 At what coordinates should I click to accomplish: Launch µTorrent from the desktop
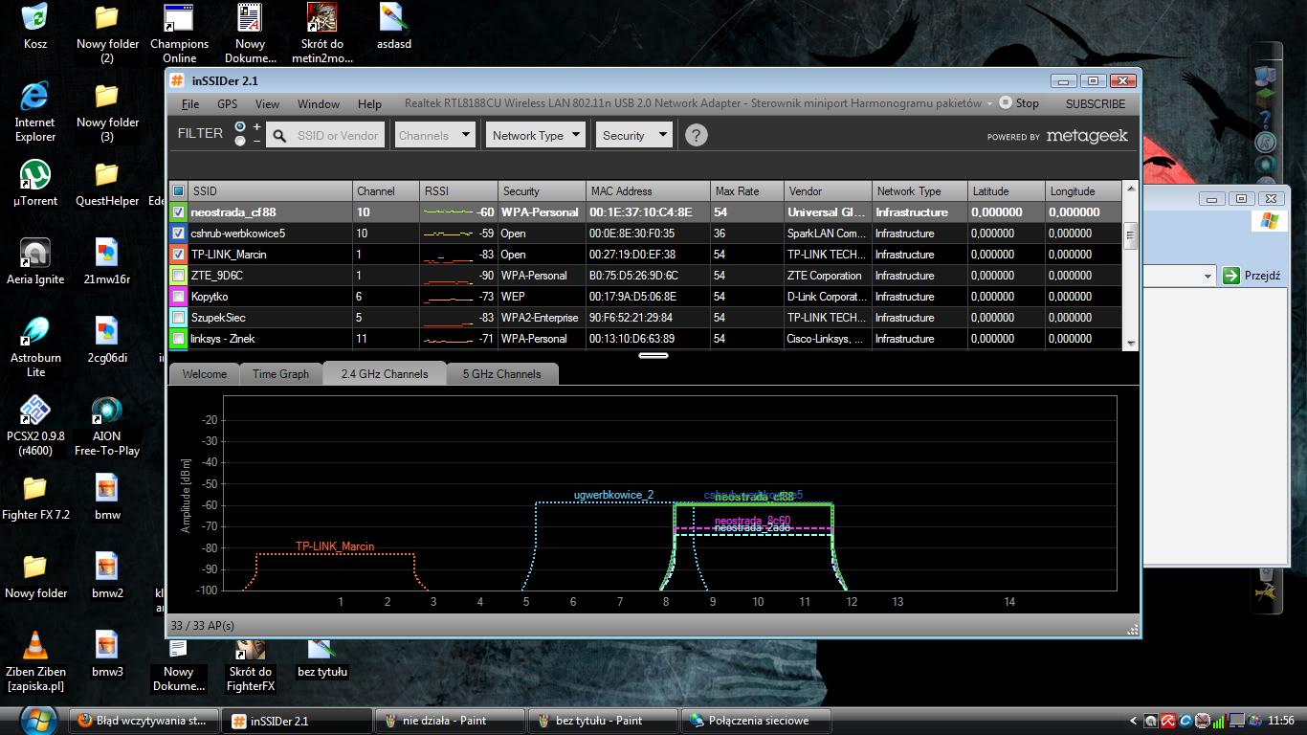point(35,183)
